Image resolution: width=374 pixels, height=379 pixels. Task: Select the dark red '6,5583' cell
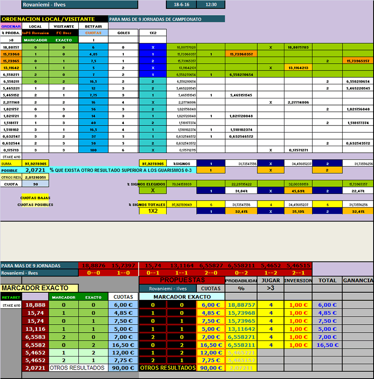(x=35, y=337)
